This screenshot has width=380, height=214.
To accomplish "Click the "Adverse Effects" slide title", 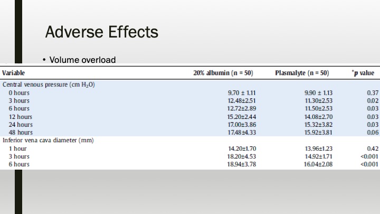I will click(x=101, y=32).
